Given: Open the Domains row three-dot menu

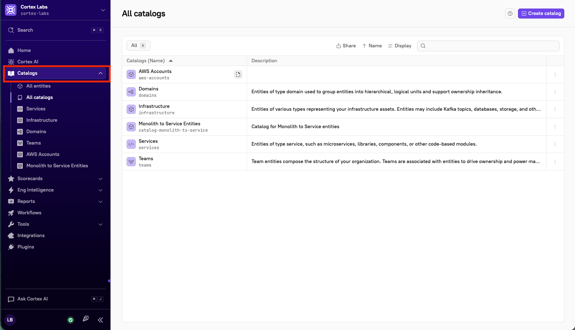Looking at the screenshot, I should [555, 92].
